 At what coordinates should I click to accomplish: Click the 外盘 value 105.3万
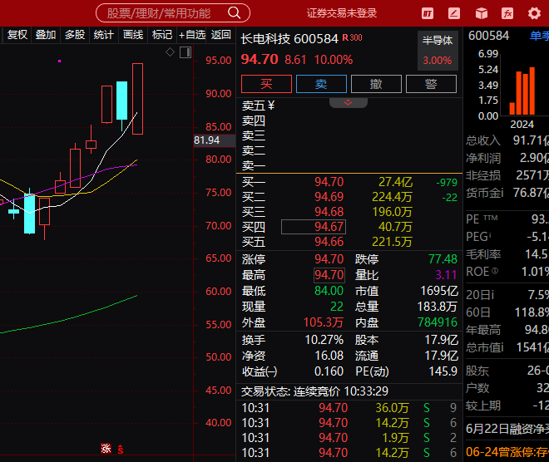[x=324, y=322]
